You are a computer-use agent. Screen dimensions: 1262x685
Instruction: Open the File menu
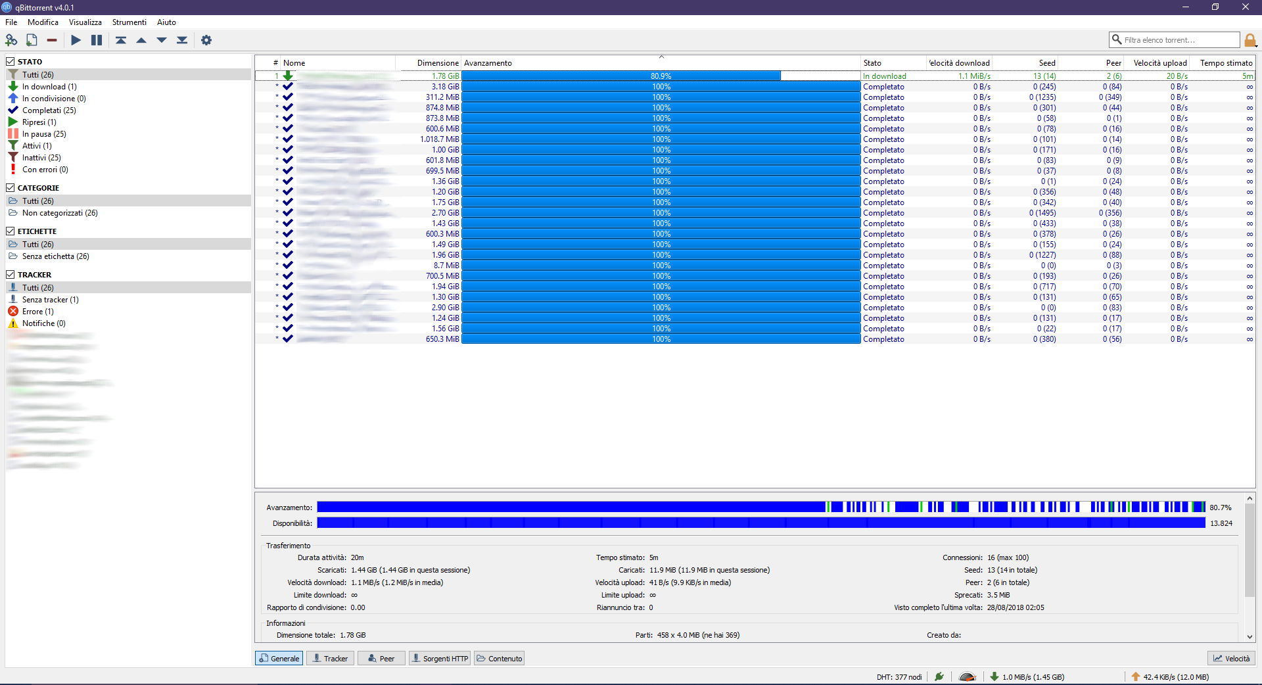click(11, 22)
